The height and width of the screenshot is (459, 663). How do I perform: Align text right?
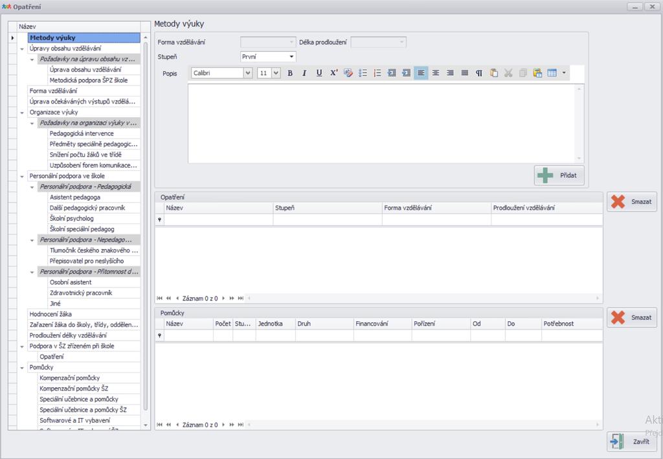pyautogui.click(x=451, y=73)
